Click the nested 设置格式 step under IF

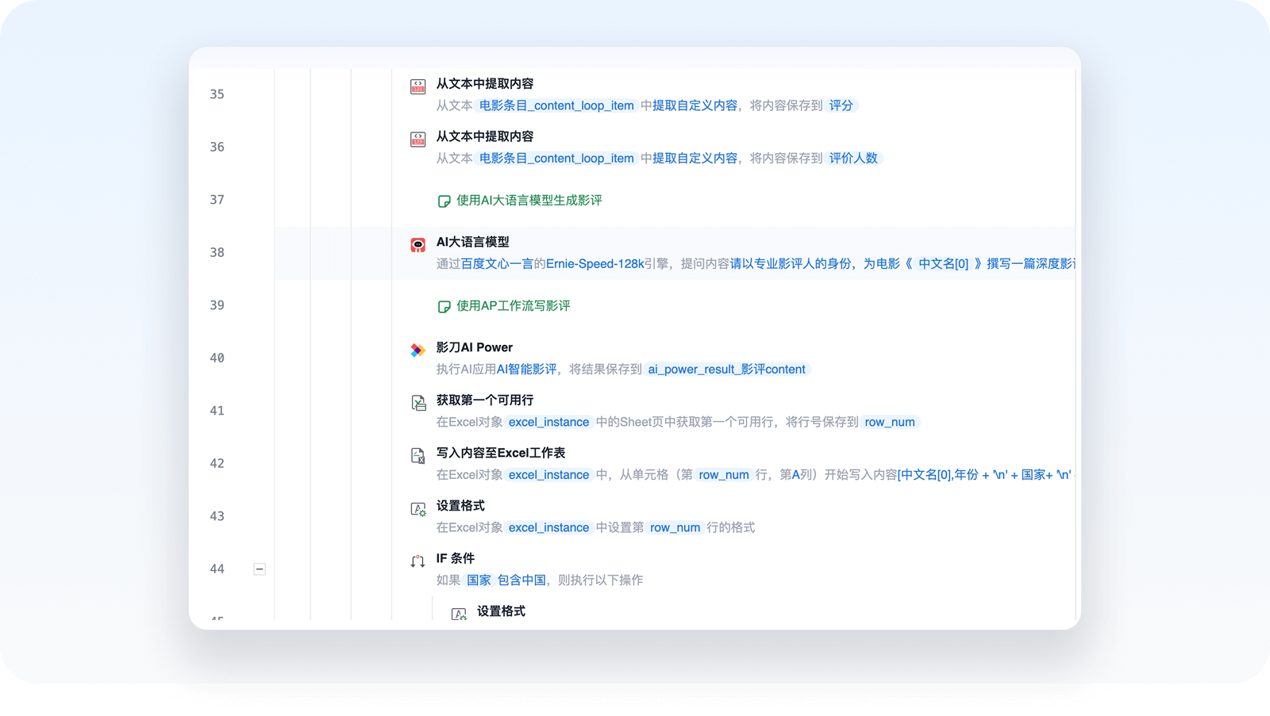[x=501, y=611]
